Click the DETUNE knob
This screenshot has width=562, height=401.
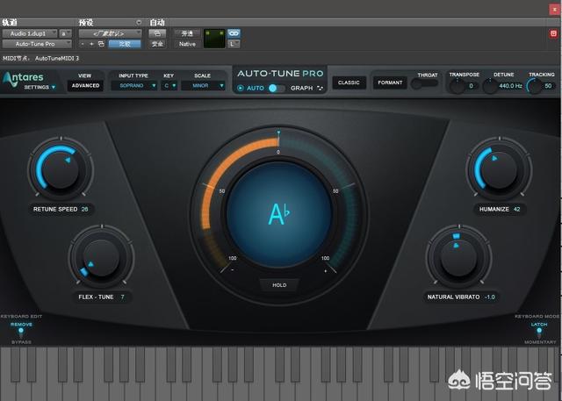(490, 86)
